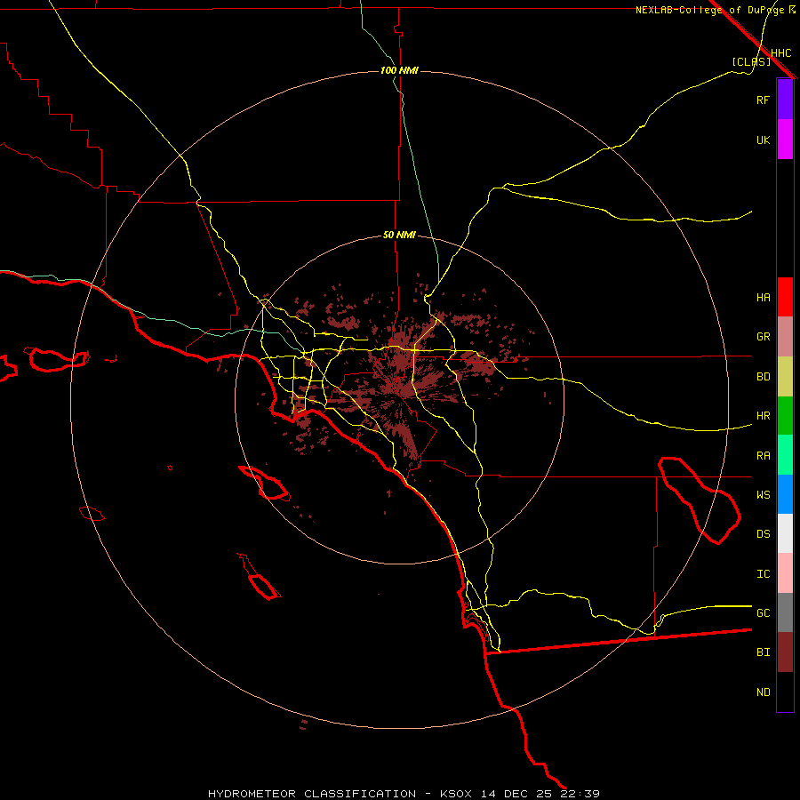Click the 22:39 timestamp
The height and width of the screenshot is (800, 800).
[x=580, y=794]
